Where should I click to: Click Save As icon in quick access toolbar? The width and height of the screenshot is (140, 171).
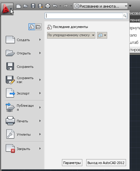(40, 6)
